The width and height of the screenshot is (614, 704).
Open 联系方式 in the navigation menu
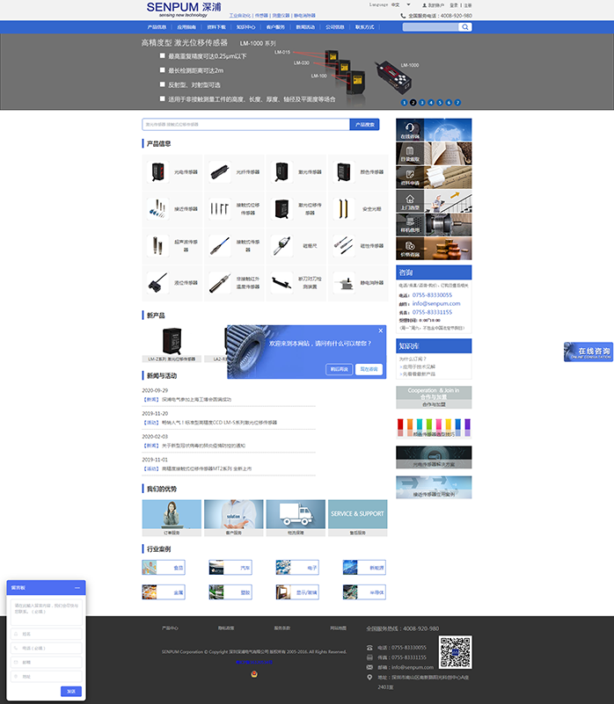(364, 27)
